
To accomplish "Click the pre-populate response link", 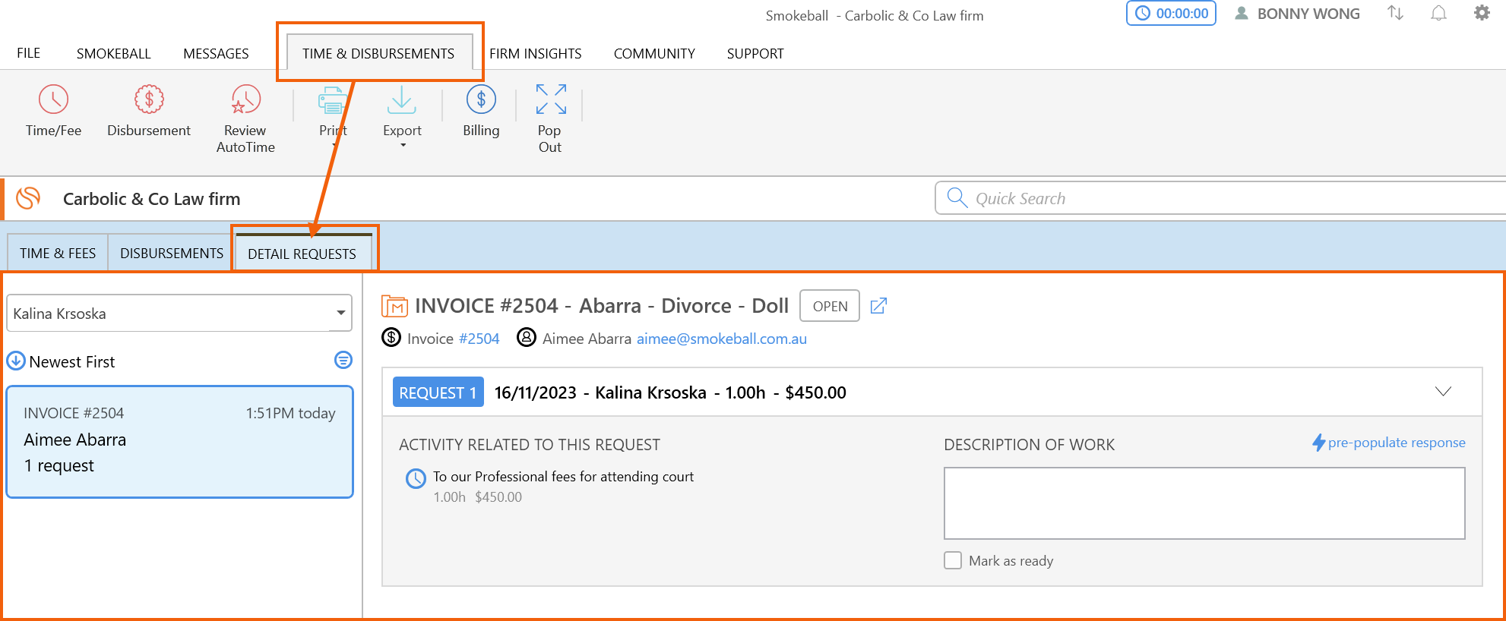I will pos(1397,443).
